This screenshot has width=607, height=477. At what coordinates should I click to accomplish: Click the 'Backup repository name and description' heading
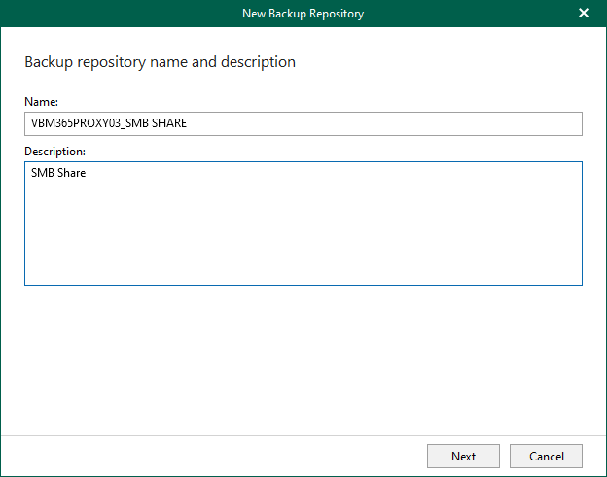[160, 62]
